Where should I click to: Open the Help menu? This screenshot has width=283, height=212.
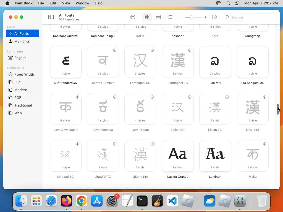coord(99,3)
